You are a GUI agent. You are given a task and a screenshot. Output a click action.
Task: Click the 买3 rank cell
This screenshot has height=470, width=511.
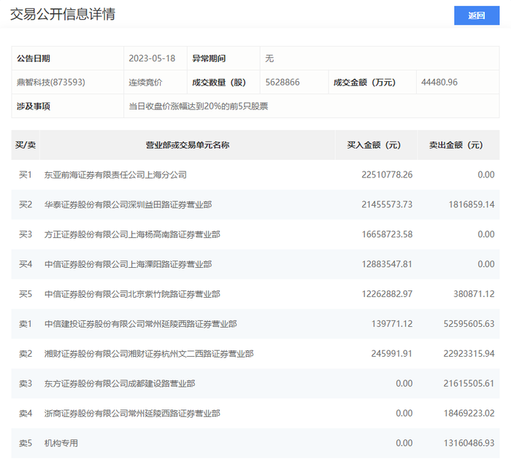[x=26, y=234]
